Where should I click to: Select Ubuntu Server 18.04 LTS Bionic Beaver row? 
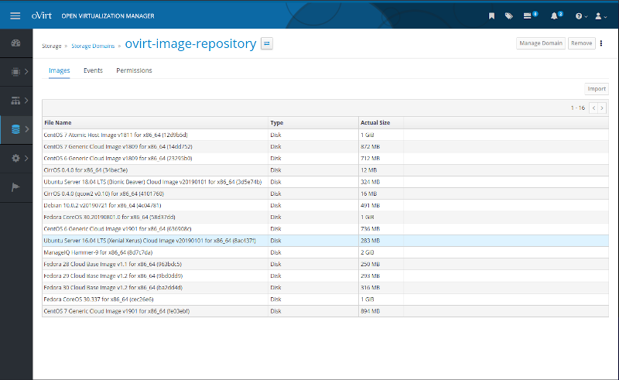325,182
